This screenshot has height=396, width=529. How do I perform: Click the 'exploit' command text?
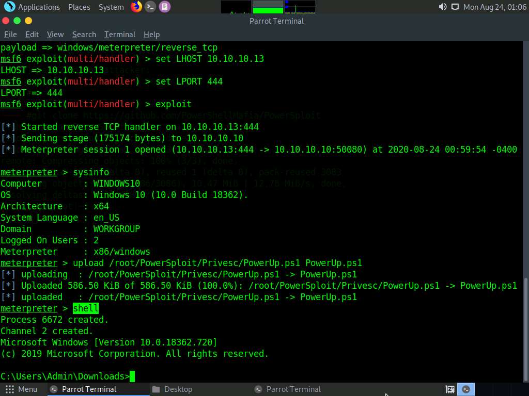point(174,104)
